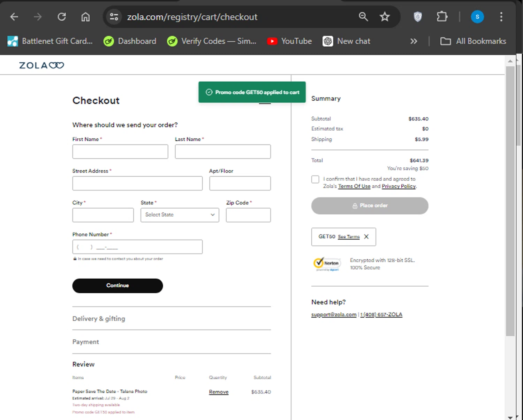Open Battlenet Gift Card bookmark
Image resolution: width=523 pixels, height=420 pixels.
click(50, 41)
